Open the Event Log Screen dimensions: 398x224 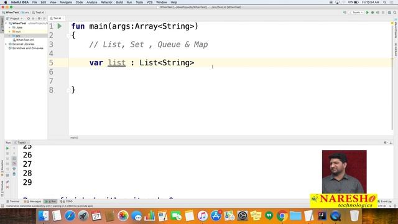(385, 202)
